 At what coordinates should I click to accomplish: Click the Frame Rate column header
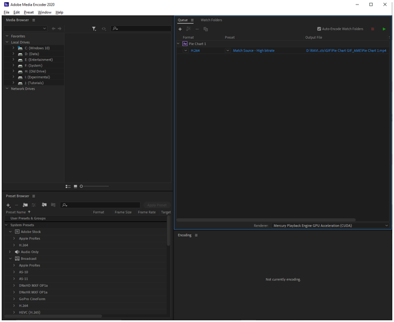click(x=147, y=213)
